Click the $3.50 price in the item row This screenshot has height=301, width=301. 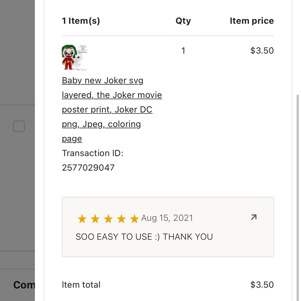[262, 51]
